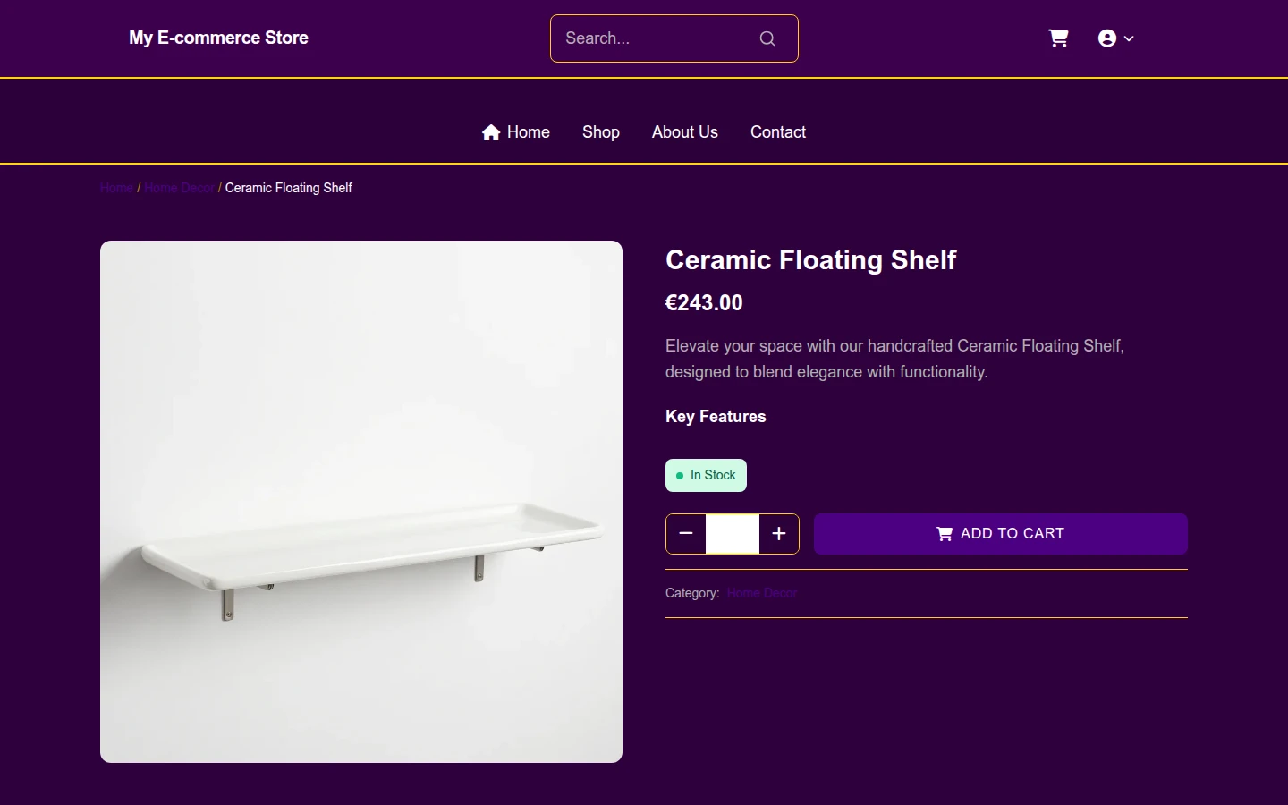Click the My E-commerce Store logo text
The height and width of the screenshot is (805, 1288).
[x=218, y=38]
